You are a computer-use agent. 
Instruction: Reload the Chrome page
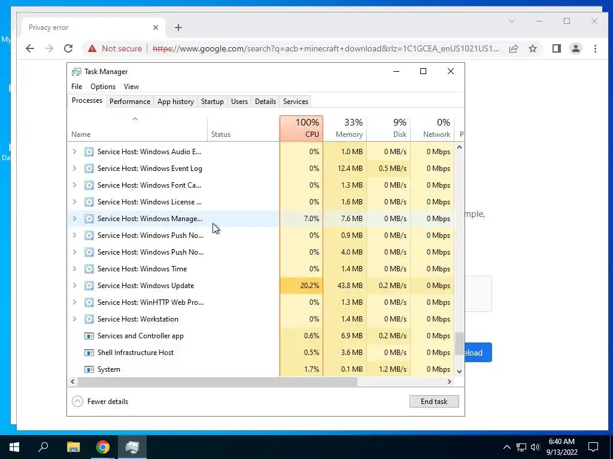click(x=68, y=48)
